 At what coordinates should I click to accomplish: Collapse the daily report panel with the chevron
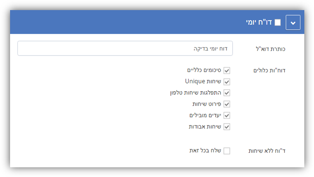pyautogui.click(x=293, y=23)
